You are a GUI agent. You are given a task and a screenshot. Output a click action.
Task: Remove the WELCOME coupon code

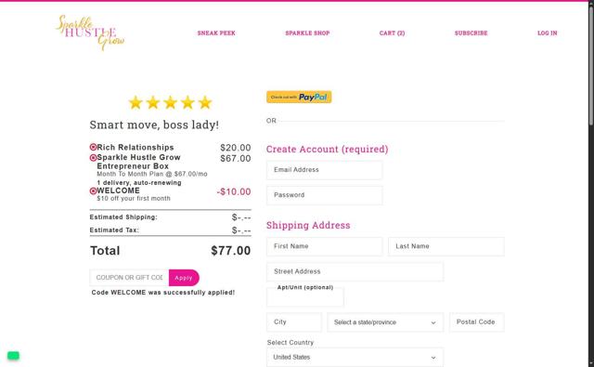pos(93,191)
